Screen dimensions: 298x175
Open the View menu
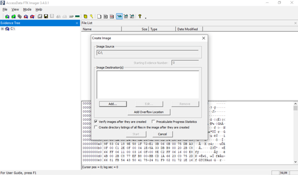tap(15, 10)
